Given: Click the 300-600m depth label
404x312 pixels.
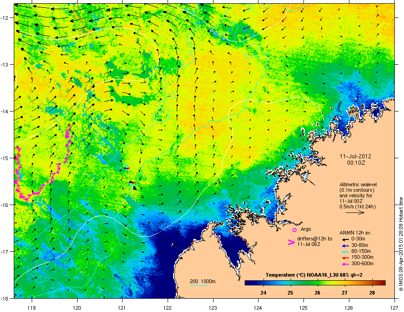Looking at the screenshot, I should tap(362, 264).
